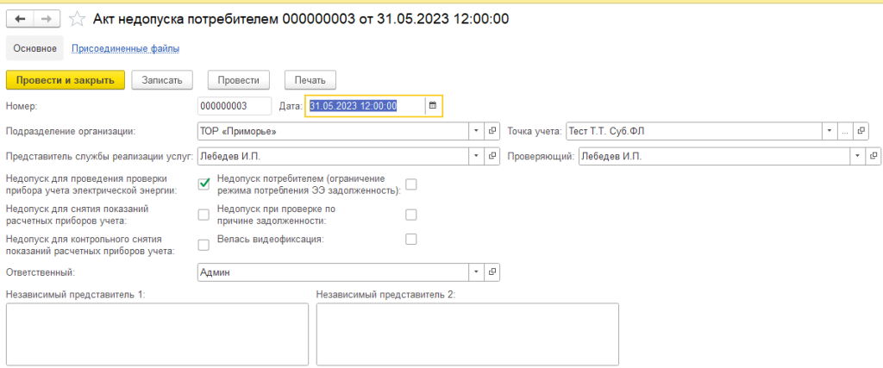
Task: Open the calendar picker for the Дата field
Action: [x=433, y=106]
